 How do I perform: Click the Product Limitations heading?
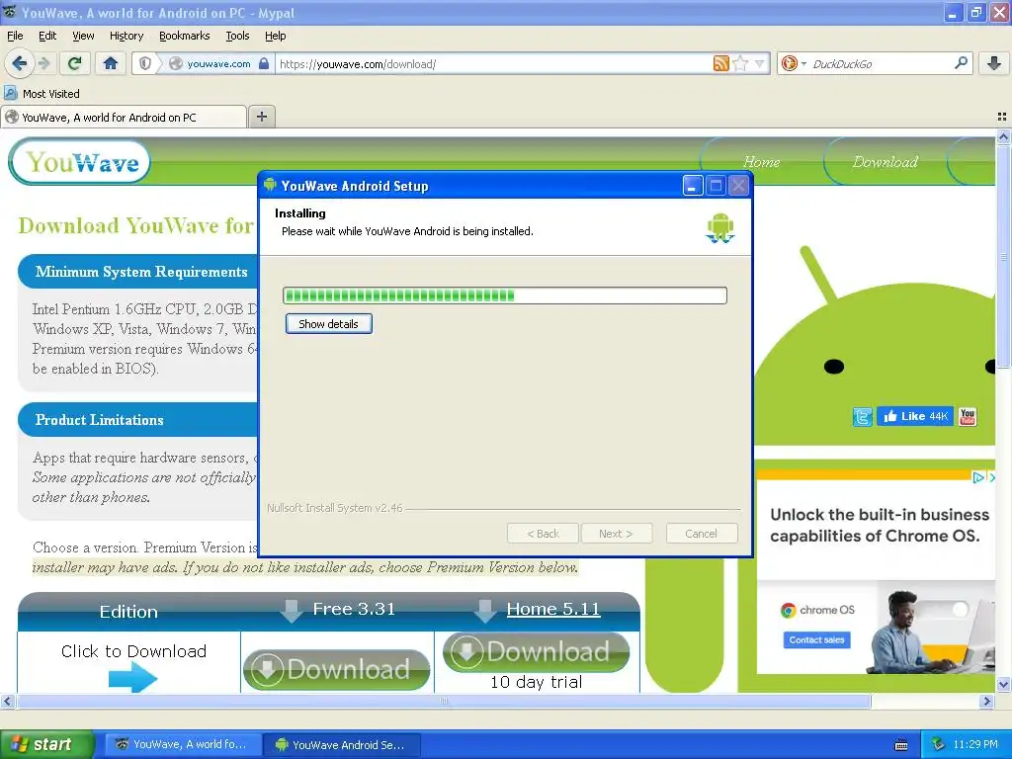point(100,420)
